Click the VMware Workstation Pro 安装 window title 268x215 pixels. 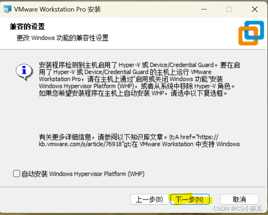tap(58, 9)
